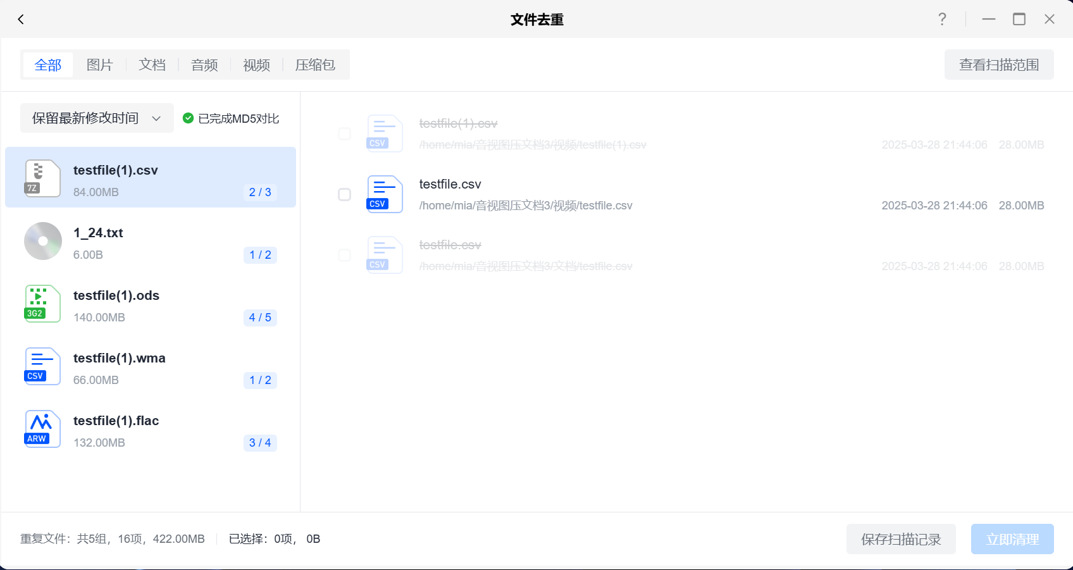Click the 保存扫描记录 button

tap(900, 539)
